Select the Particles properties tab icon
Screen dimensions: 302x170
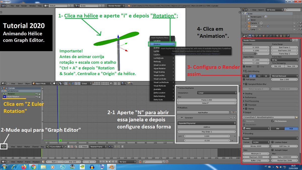284,36
